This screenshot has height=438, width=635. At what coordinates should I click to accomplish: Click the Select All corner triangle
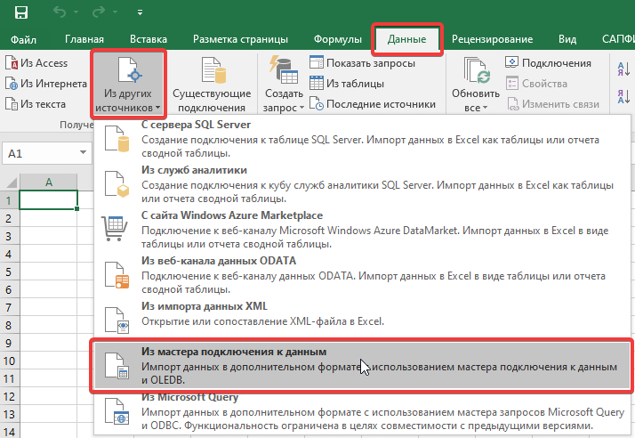pyautogui.click(x=11, y=182)
